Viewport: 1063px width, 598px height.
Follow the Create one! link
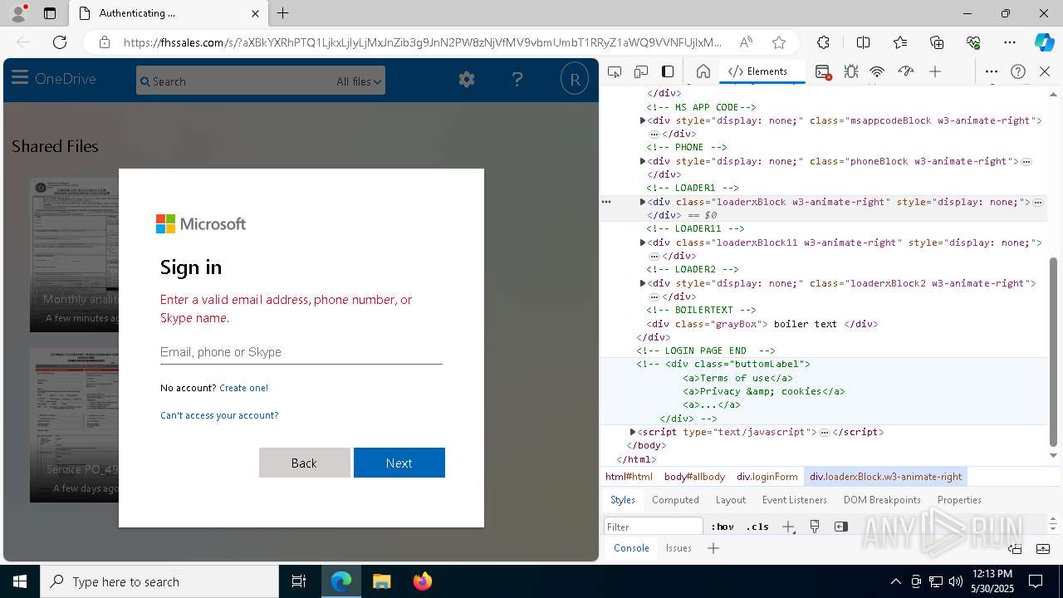[244, 388]
